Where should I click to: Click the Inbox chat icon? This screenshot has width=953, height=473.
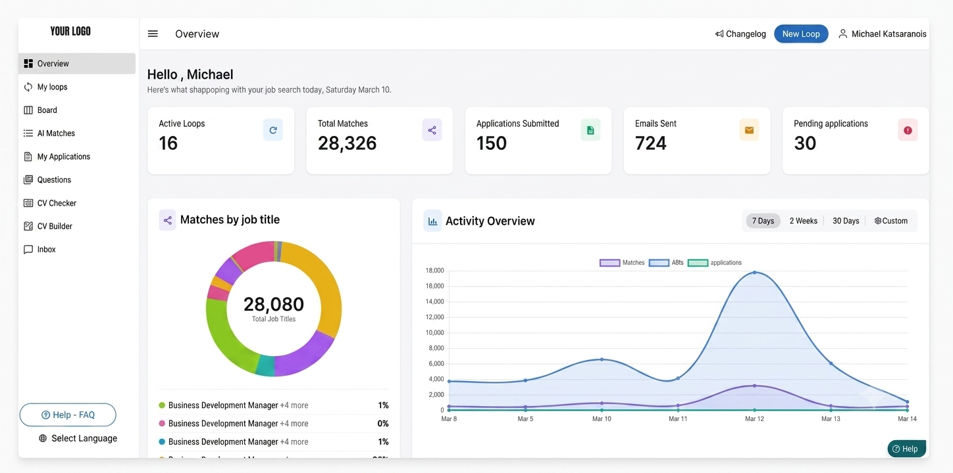(28, 250)
